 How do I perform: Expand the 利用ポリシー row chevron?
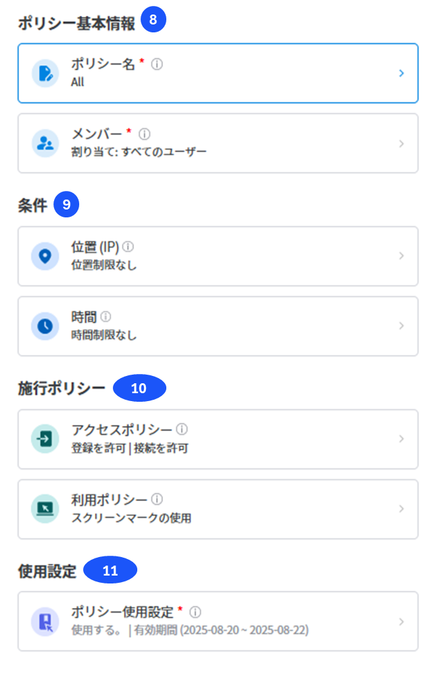click(401, 509)
